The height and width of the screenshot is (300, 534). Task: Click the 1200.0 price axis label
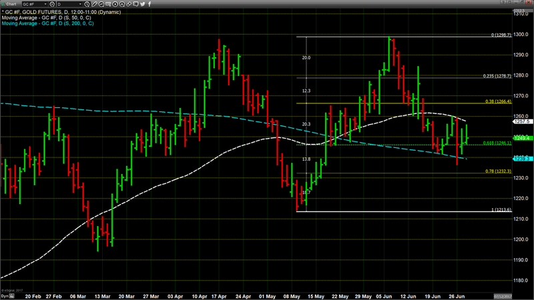click(521, 239)
